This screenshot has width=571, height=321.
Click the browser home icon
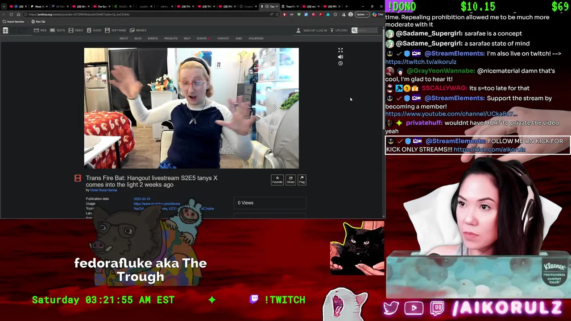18,14
